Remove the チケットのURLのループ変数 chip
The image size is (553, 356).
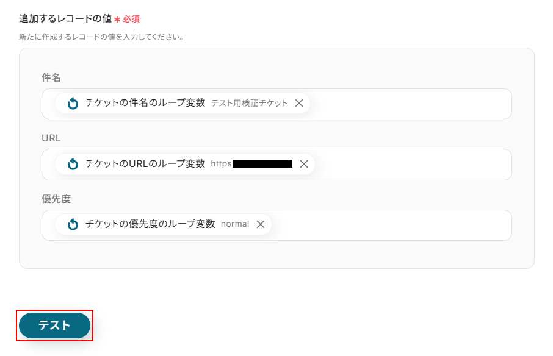click(x=304, y=164)
